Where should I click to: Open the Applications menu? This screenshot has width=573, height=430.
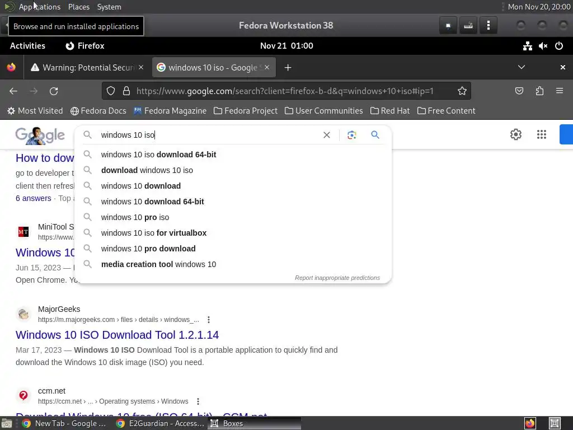pyautogui.click(x=40, y=7)
